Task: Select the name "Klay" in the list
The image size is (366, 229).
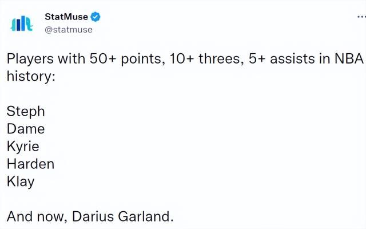Action: click(x=21, y=181)
